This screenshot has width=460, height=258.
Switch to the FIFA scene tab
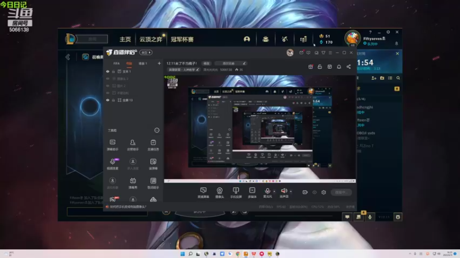117,64
